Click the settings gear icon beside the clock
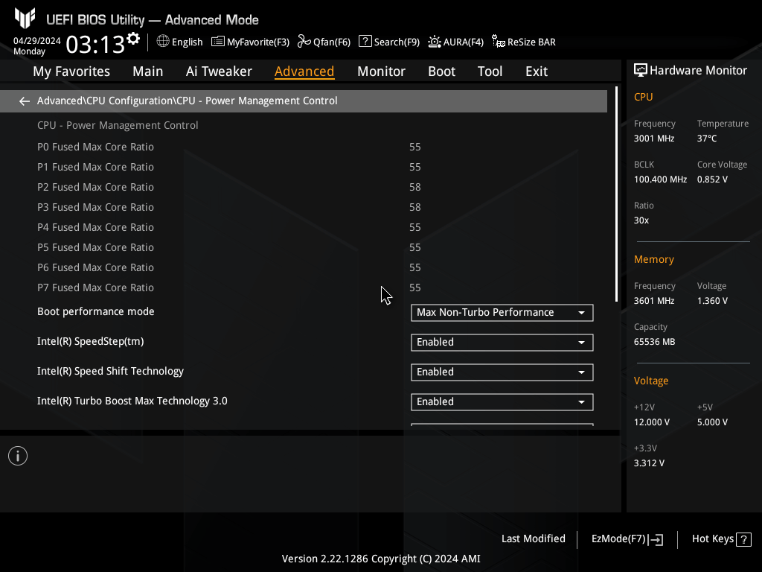The width and height of the screenshot is (762, 572). tap(133, 38)
